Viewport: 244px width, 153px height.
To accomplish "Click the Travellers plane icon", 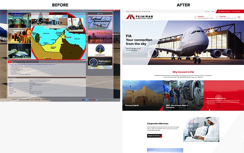I will pyautogui.click(x=195, y=17).
